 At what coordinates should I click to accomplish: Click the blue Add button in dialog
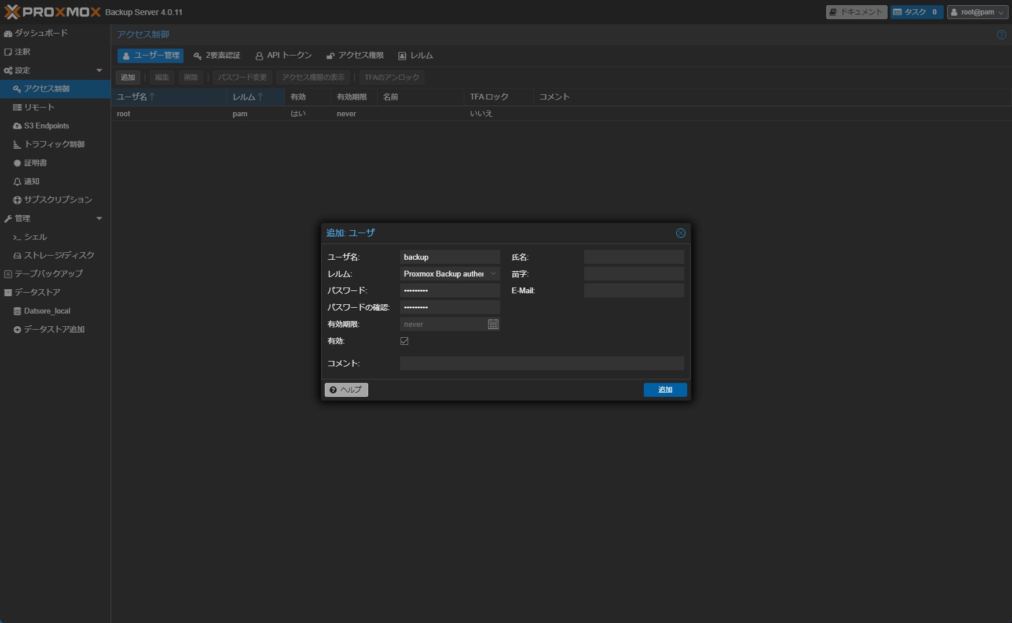coord(665,390)
